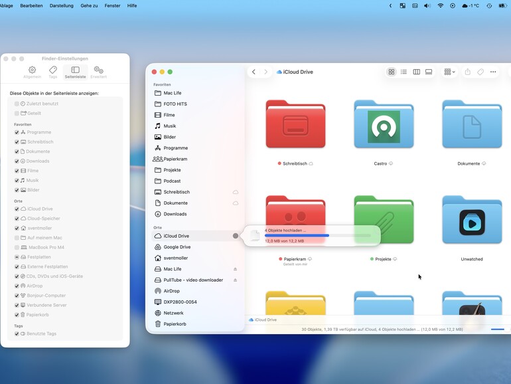Click the Tags toolbar icon in Finder

click(x=480, y=72)
